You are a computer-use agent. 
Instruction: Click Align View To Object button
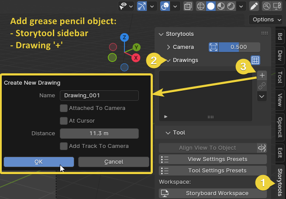coord(207,148)
